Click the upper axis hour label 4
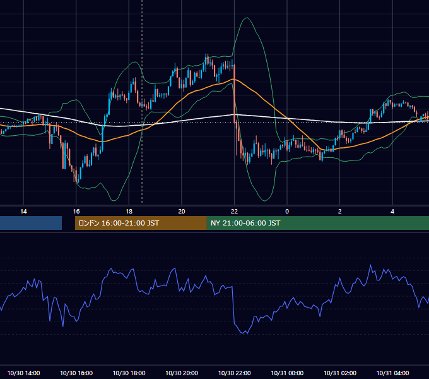Screen dimensions: 429x379 pos(392,212)
